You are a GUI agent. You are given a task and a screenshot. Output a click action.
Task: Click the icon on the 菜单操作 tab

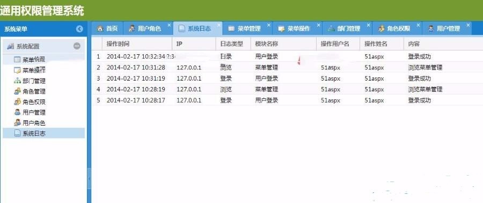point(281,29)
